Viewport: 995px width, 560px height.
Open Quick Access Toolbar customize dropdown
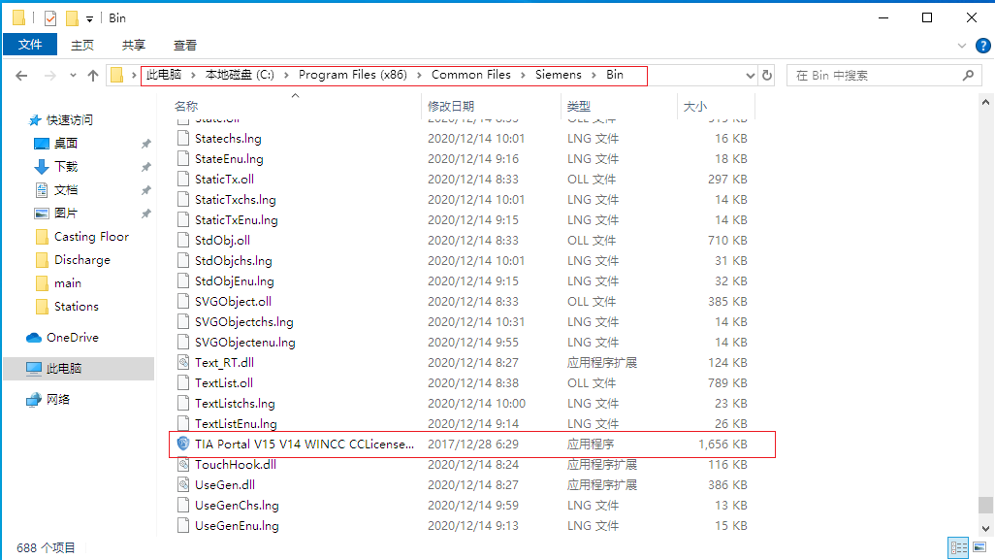[89, 17]
